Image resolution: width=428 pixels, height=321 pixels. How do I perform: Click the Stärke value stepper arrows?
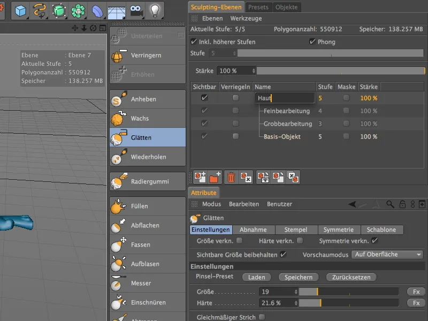tap(254, 71)
